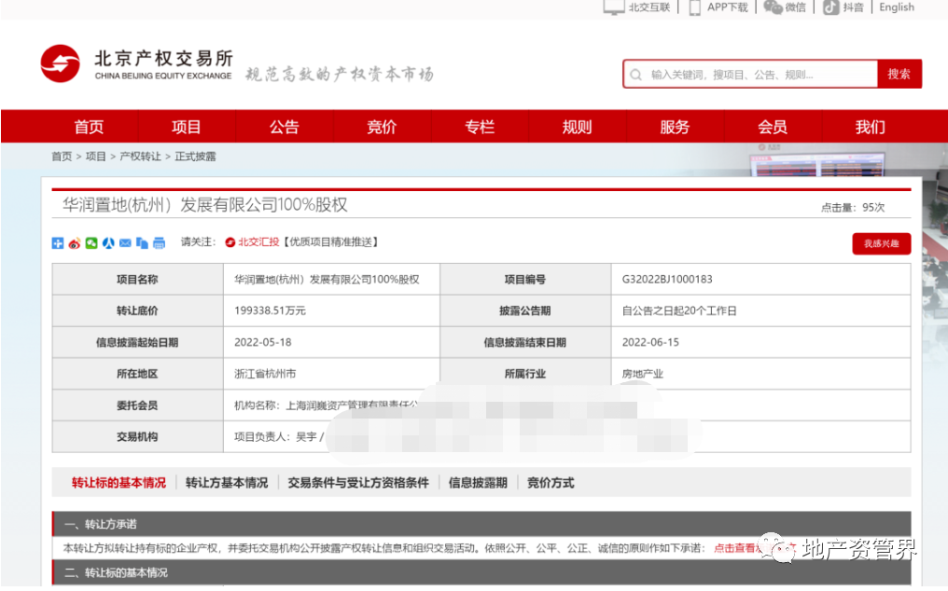The image size is (948, 591).
Task: Share the listing by email icon
Action: pos(125,243)
